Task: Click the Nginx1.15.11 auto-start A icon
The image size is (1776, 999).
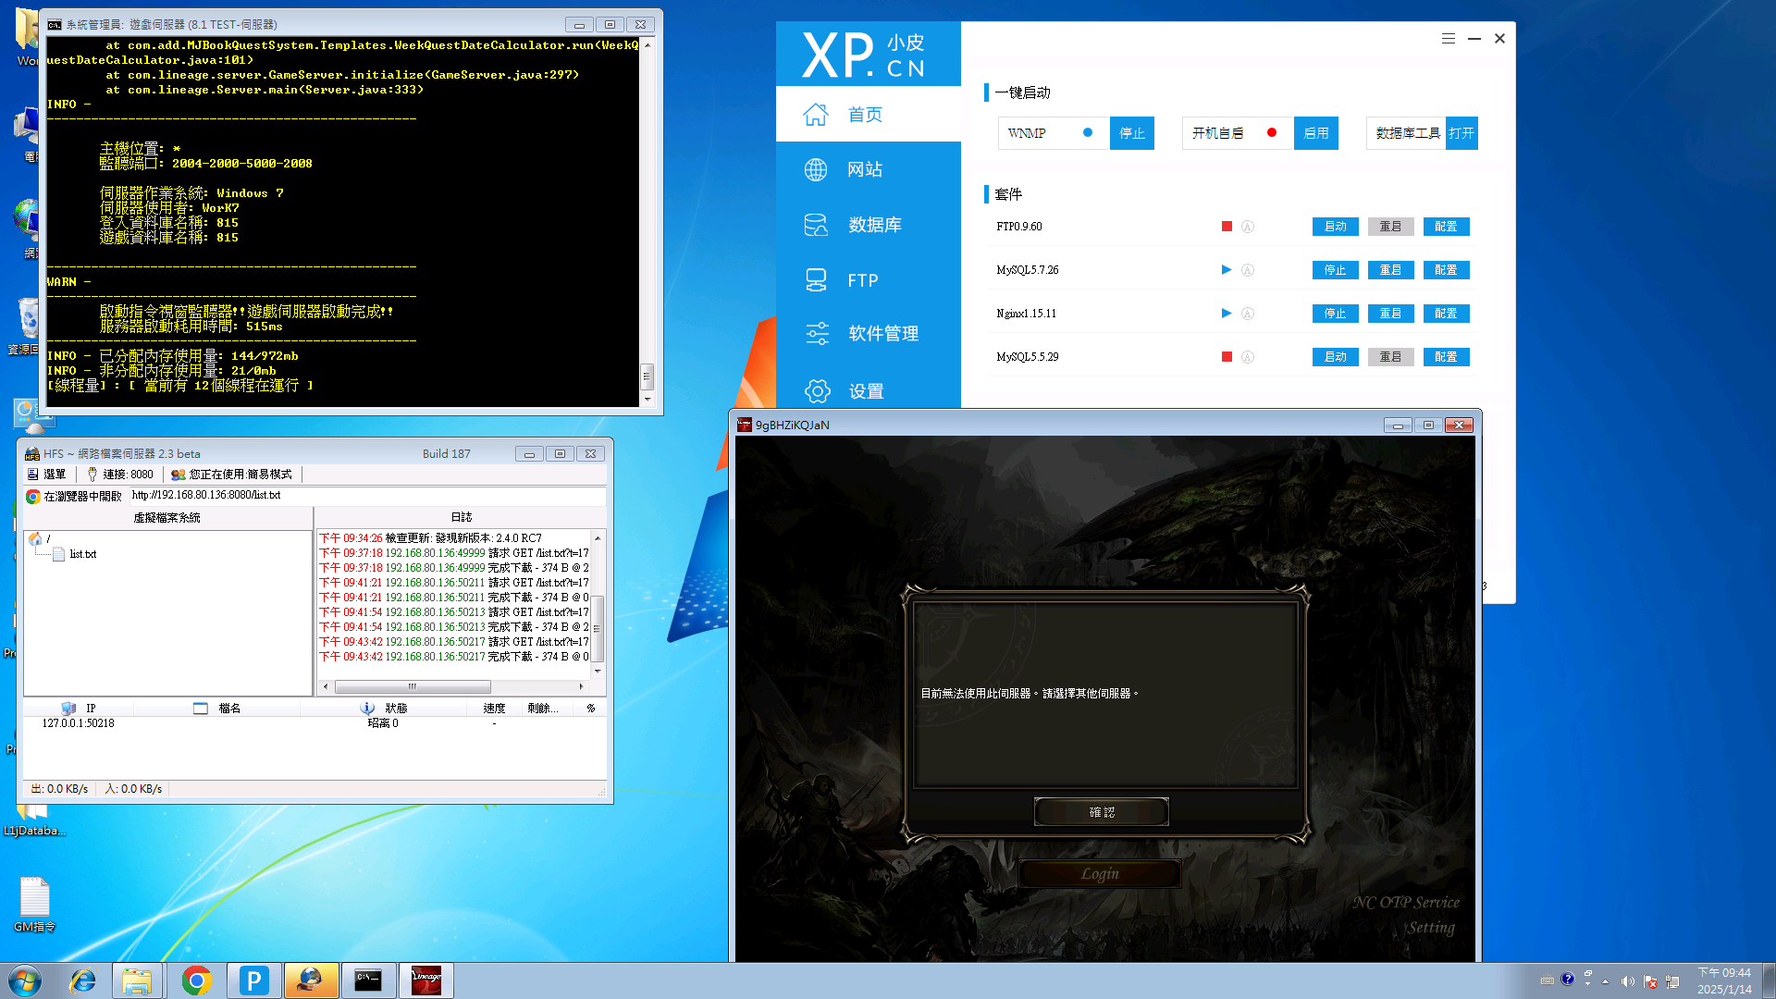Action: click(1247, 314)
